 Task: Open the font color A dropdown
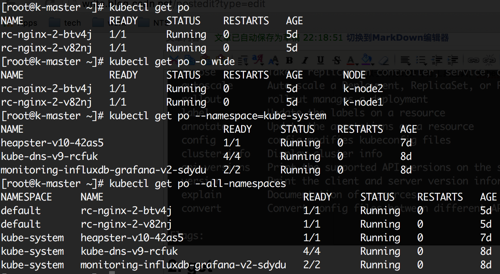click(352, 60)
